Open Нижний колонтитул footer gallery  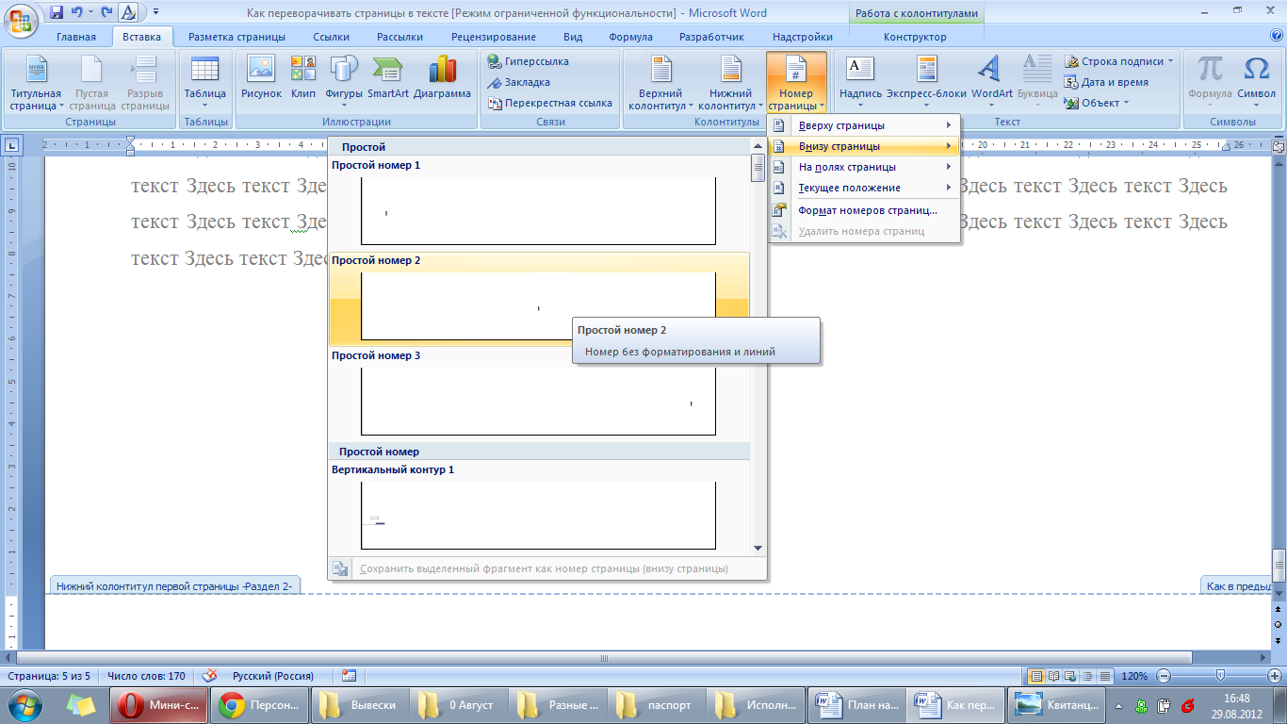(x=730, y=83)
